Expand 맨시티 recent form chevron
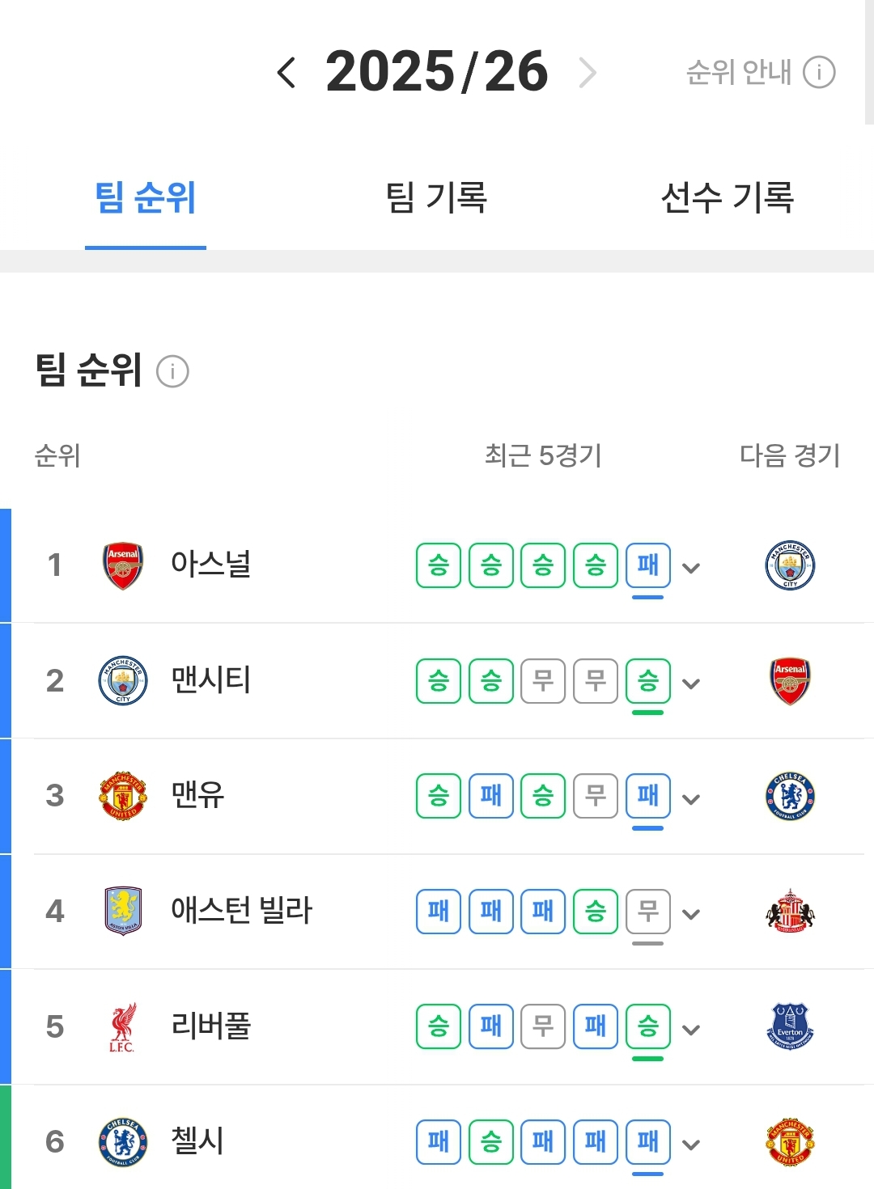 click(691, 684)
